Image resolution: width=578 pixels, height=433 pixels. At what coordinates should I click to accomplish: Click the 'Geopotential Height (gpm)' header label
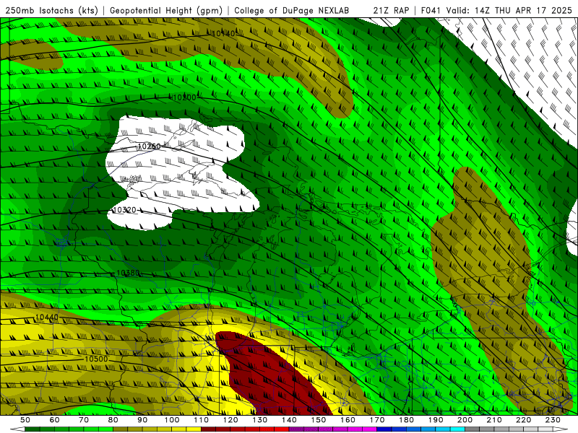coord(166,10)
